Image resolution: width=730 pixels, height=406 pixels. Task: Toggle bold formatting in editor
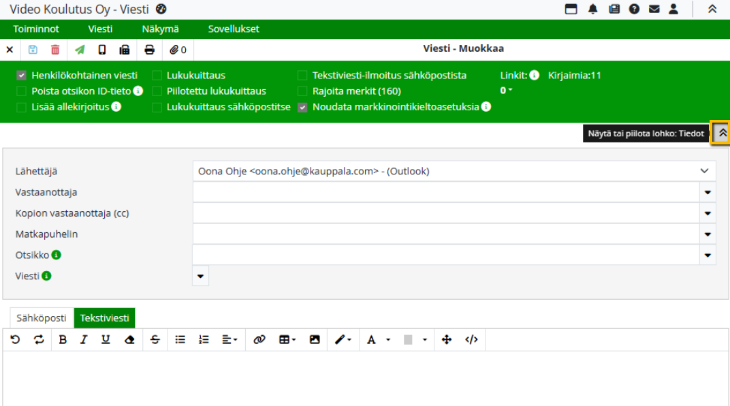63,339
